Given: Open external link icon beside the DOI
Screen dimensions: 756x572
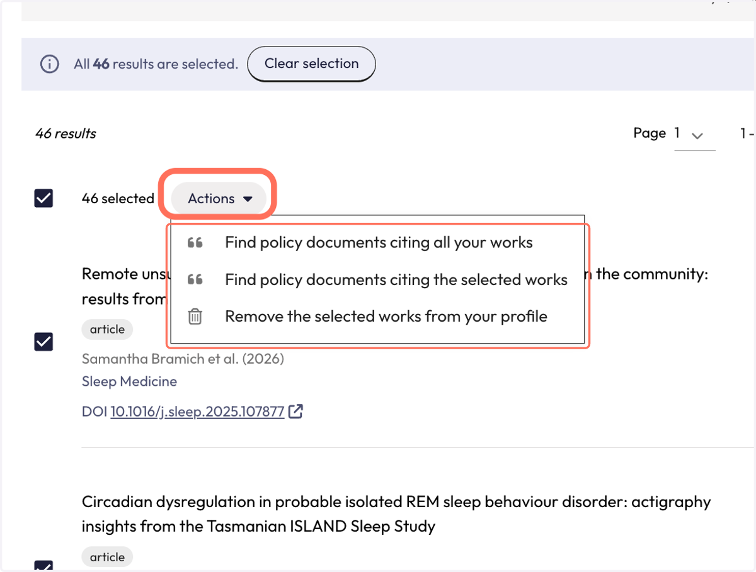Looking at the screenshot, I should (295, 412).
